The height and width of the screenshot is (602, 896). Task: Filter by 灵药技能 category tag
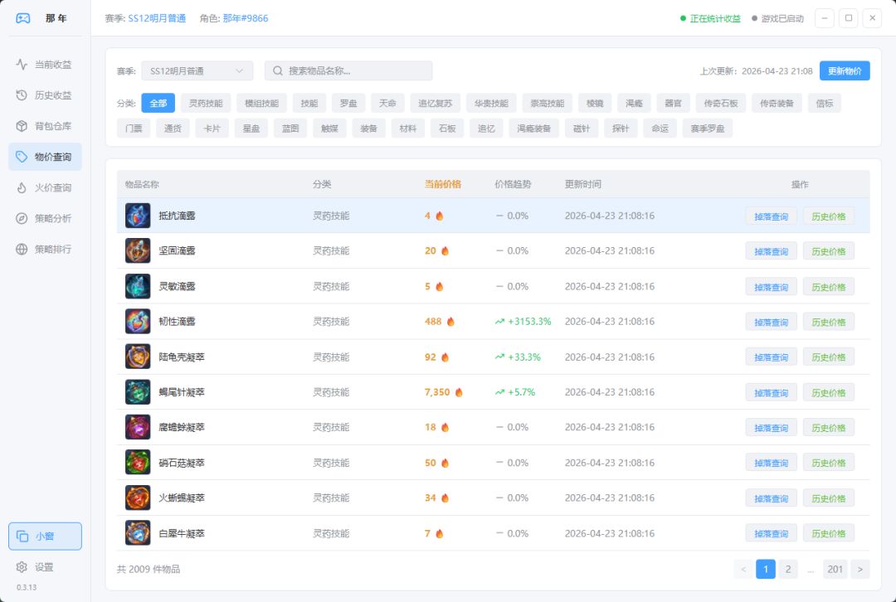(205, 104)
